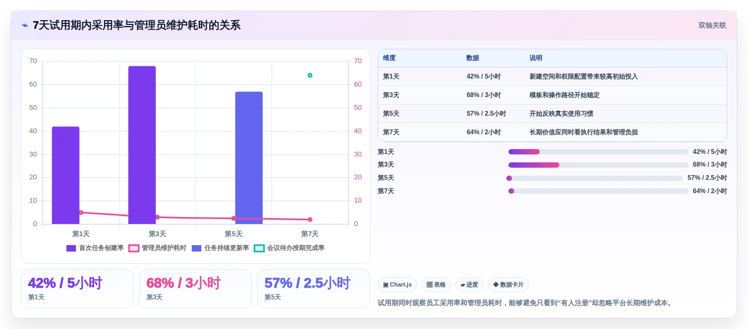The width and height of the screenshot is (748, 329).
Task: Click table cell 42% / 5小时
Action: [483, 76]
